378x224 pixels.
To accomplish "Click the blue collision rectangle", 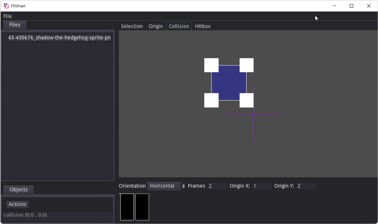I will [229, 83].
